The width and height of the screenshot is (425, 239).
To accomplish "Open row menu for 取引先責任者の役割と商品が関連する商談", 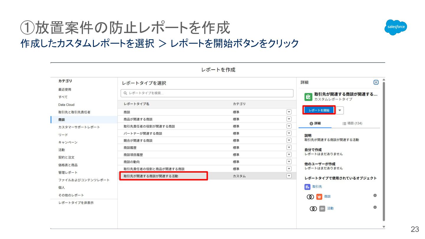I will (x=289, y=169).
